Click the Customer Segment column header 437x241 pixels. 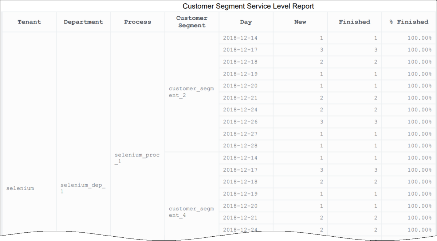point(192,22)
